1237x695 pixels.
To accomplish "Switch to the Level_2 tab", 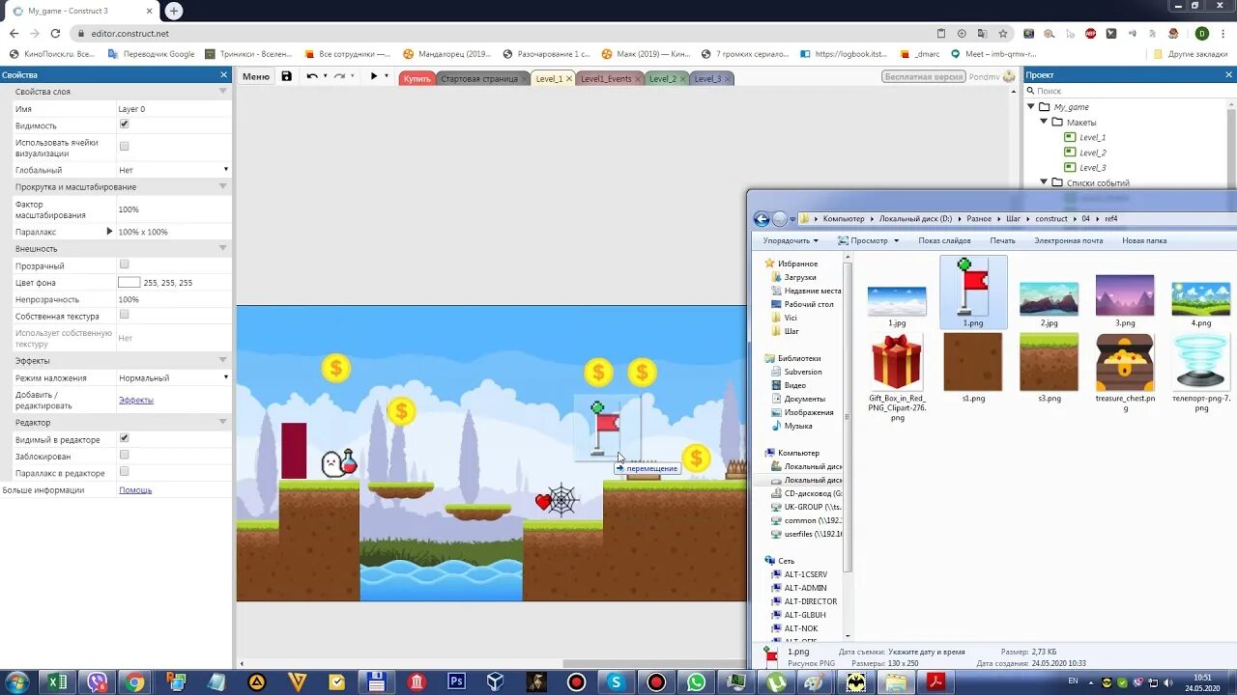I will click(663, 78).
